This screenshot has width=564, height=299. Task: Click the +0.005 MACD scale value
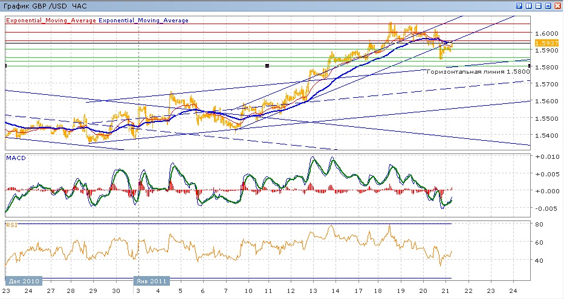click(x=547, y=174)
